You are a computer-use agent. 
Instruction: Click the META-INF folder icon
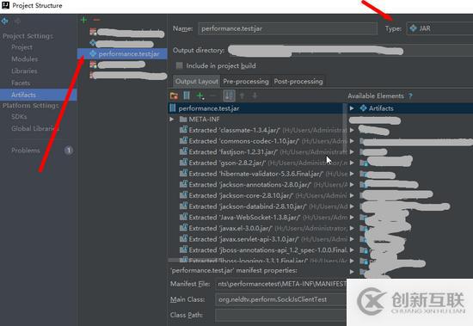click(183, 120)
